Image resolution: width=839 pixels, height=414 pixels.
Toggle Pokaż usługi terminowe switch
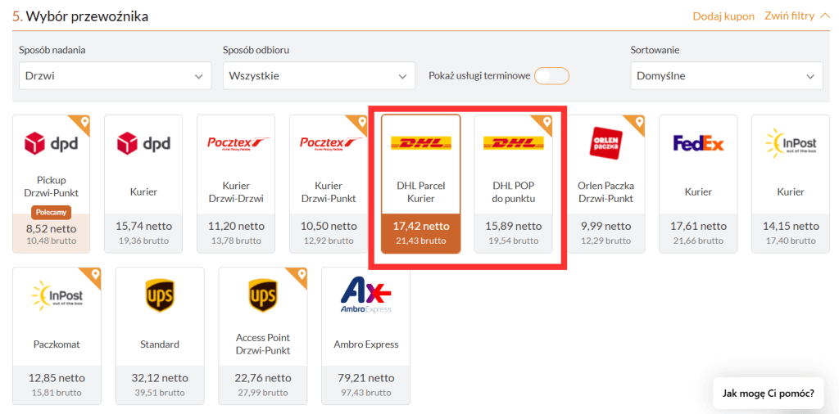pos(551,76)
